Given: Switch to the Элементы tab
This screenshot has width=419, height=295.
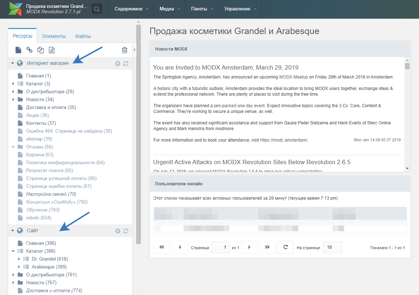Looking at the screenshot, I should 53,36.
